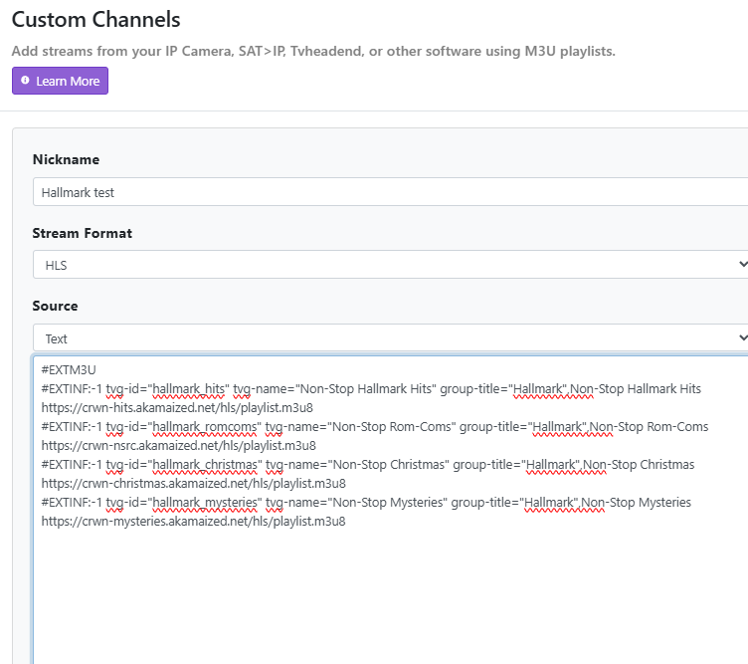Click the crwn-mysteries.akamaized.net playlist URL
This screenshot has width=748, height=664.
pyautogui.click(x=193, y=521)
